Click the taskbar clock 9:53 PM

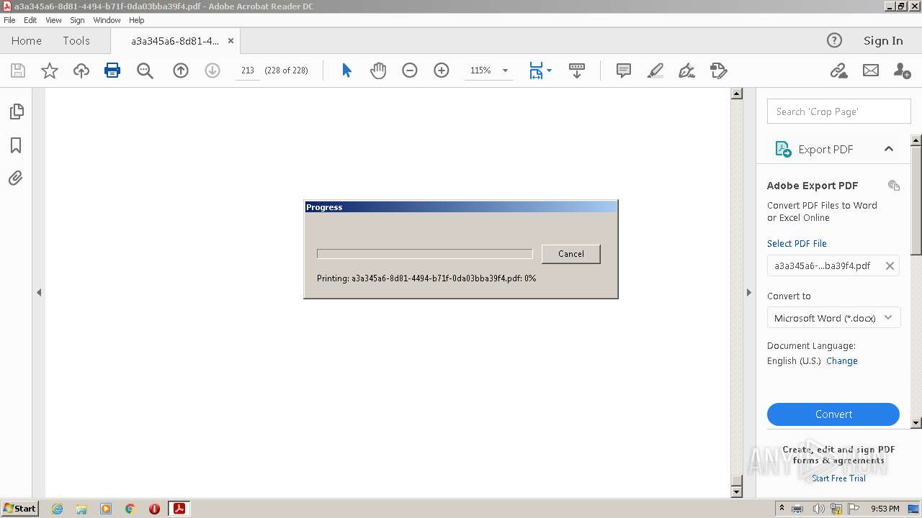[885, 509]
